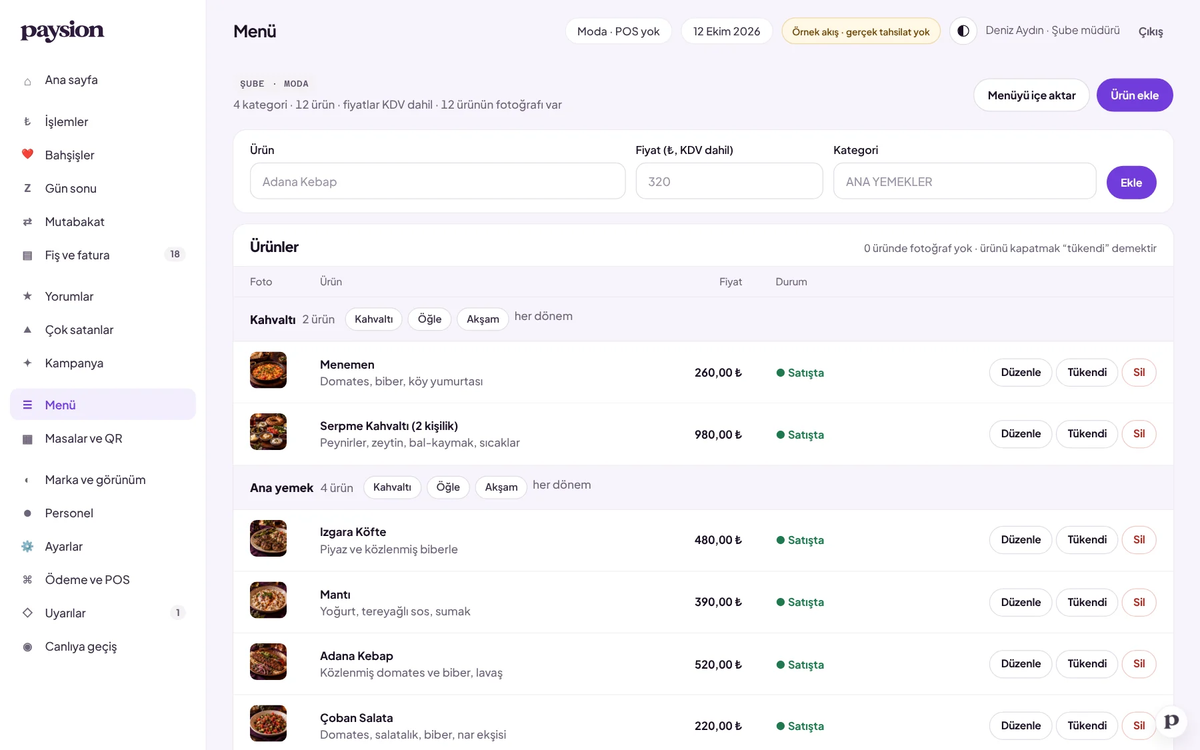The height and width of the screenshot is (750, 1200).
Task: Open the 12 Ekim 2026 date picker
Action: click(727, 31)
